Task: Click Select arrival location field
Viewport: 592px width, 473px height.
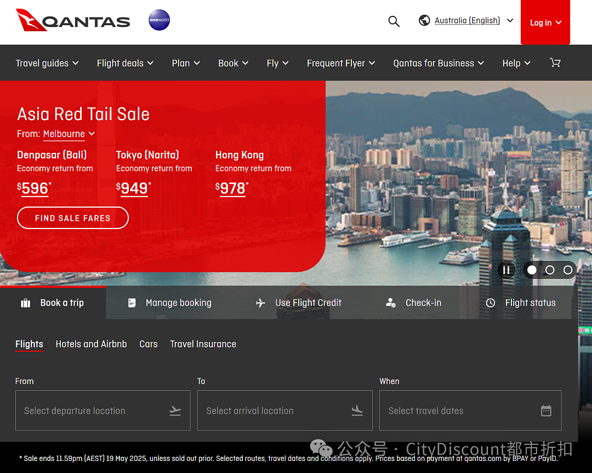Action: click(284, 411)
